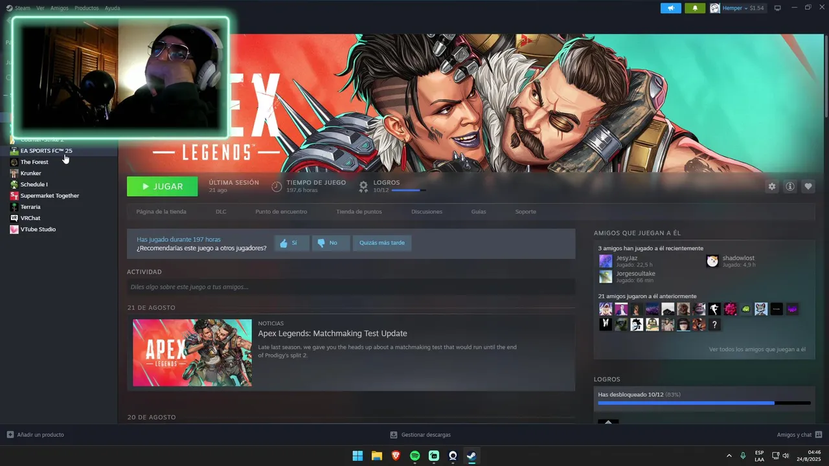Open Amigos y chat panel

799,435
